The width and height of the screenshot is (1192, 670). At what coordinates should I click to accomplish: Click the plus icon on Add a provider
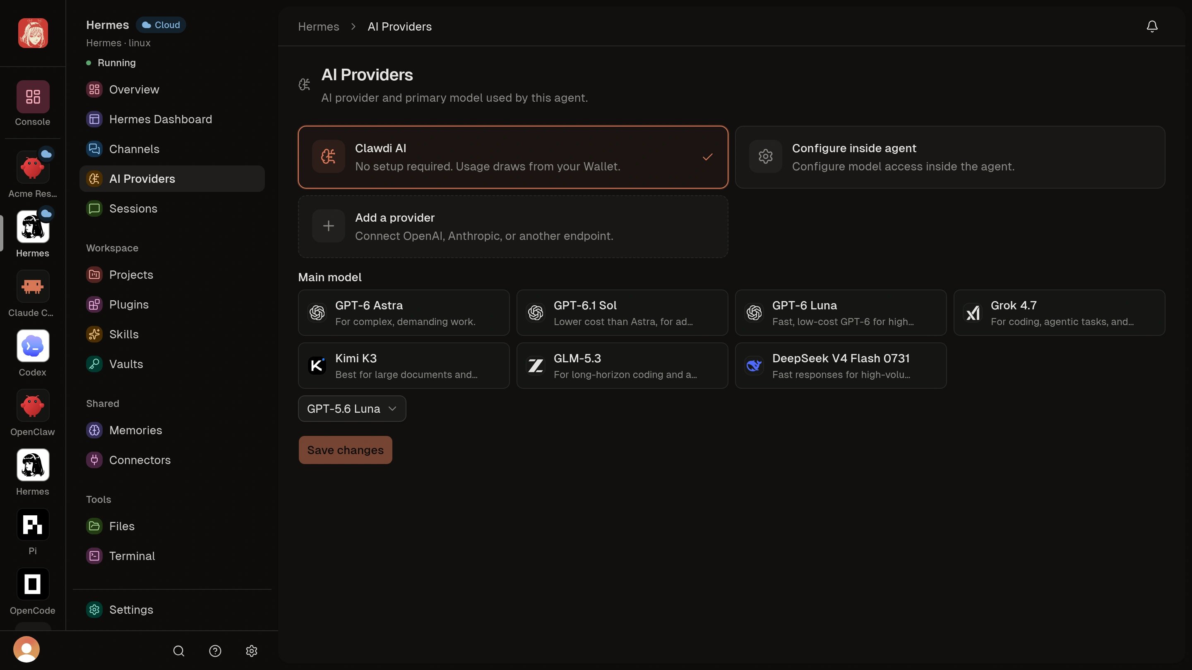tap(329, 226)
